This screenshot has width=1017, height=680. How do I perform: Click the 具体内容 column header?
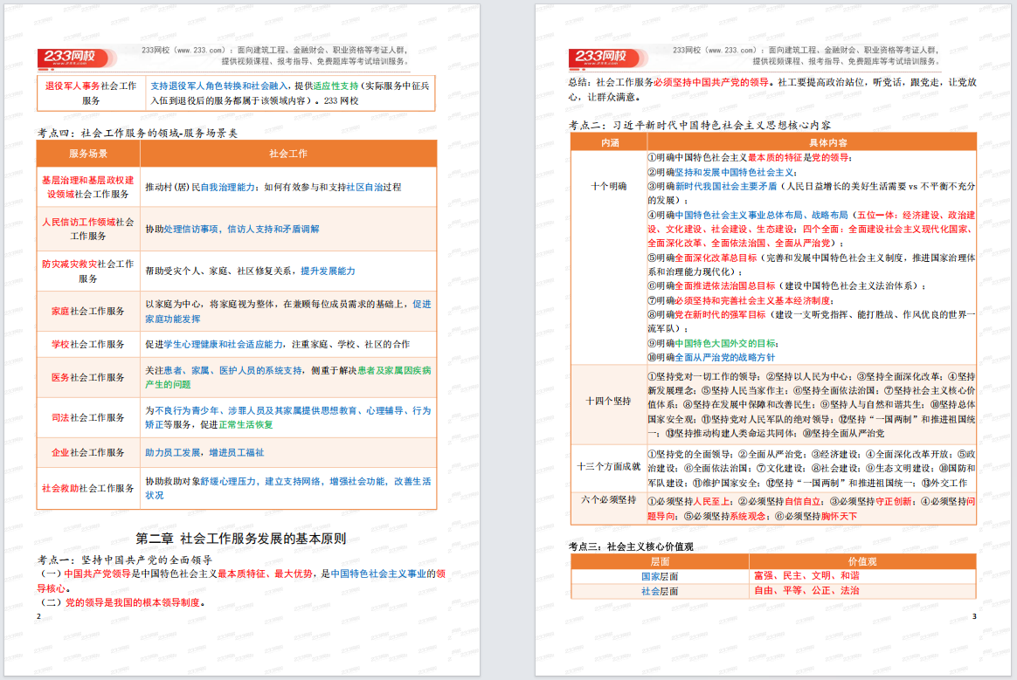coord(810,142)
